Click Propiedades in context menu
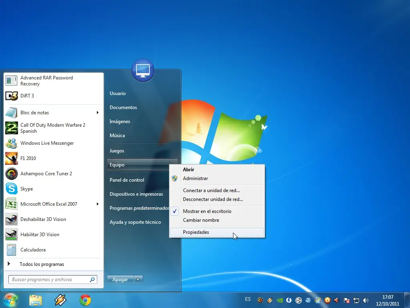 [x=217, y=232]
